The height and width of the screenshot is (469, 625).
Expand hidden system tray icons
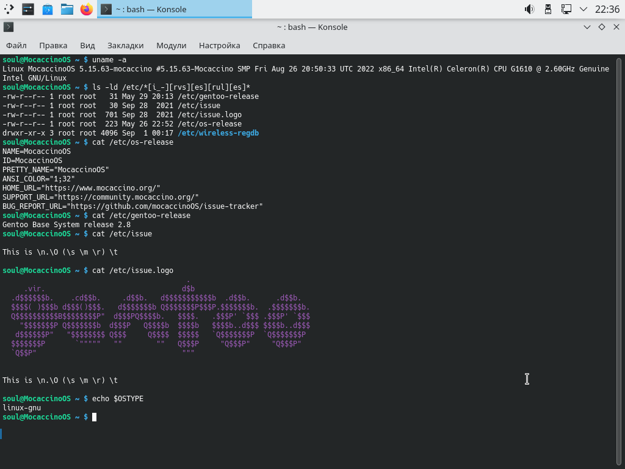pyautogui.click(x=583, y=9)
